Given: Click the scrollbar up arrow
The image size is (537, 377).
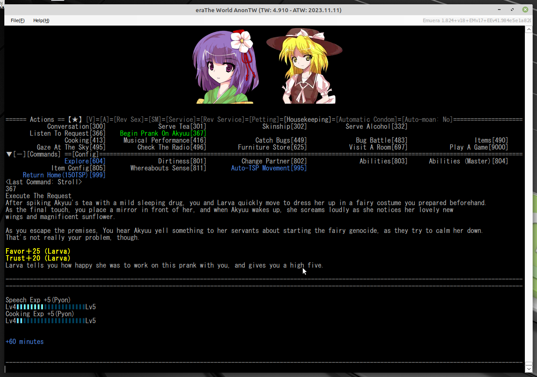Looking at the screenshot, I should (x=528, y=30).
